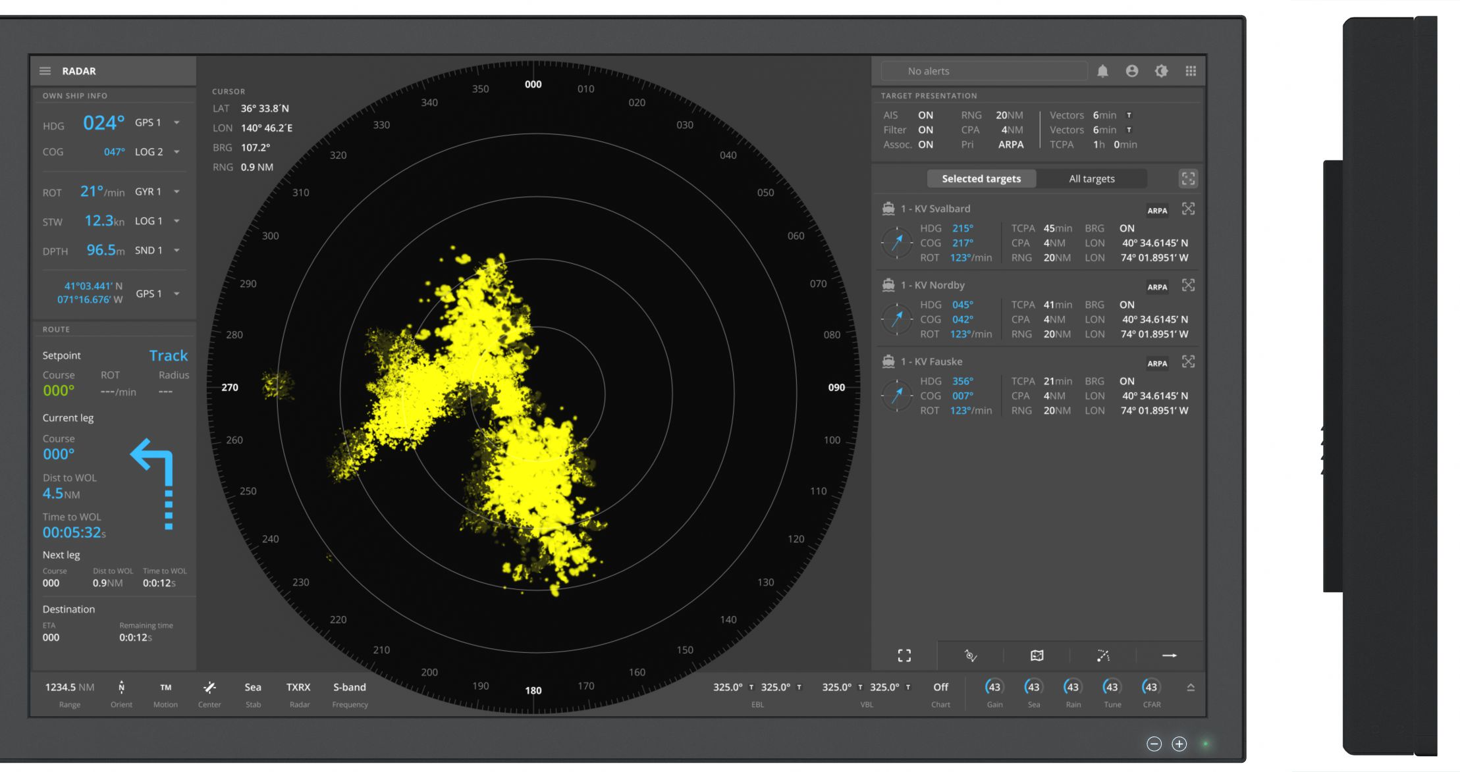Click the No alerts status field
The height and width of the screenshot is (772, 1460).
pos(984,71)
